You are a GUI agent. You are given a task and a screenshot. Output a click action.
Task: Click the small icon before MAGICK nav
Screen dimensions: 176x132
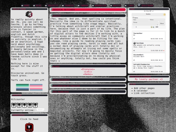(111, 6)
